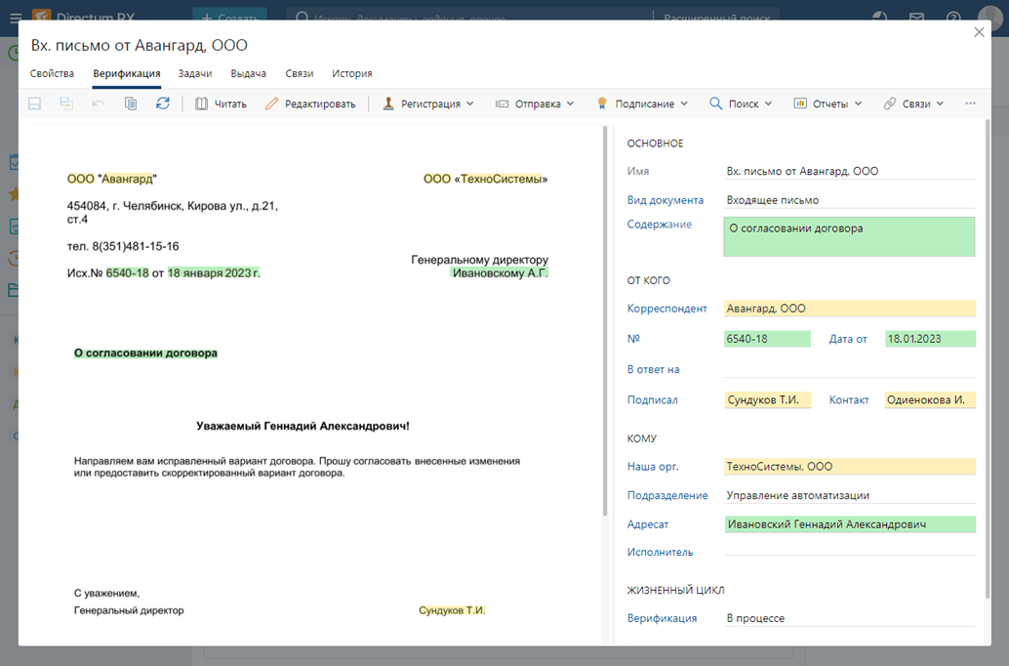Click the refresh icon in toolbar

(x=163, y=104)
